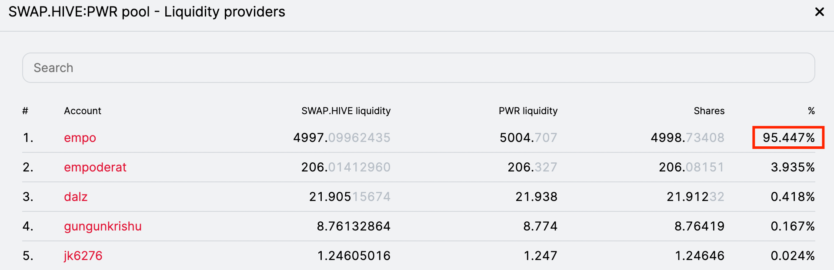Click dalz's 21.938 PWR liquidity value
Screen dimensions: 834x270
pos(536,197)
